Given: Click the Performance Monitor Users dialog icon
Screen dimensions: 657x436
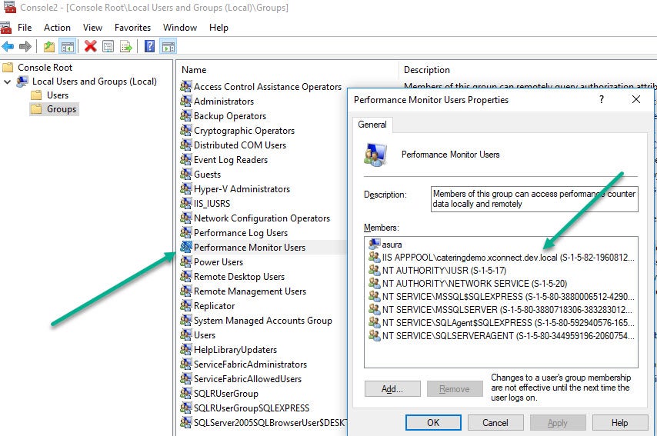Looking at the screenshot, I should (375, 155).
